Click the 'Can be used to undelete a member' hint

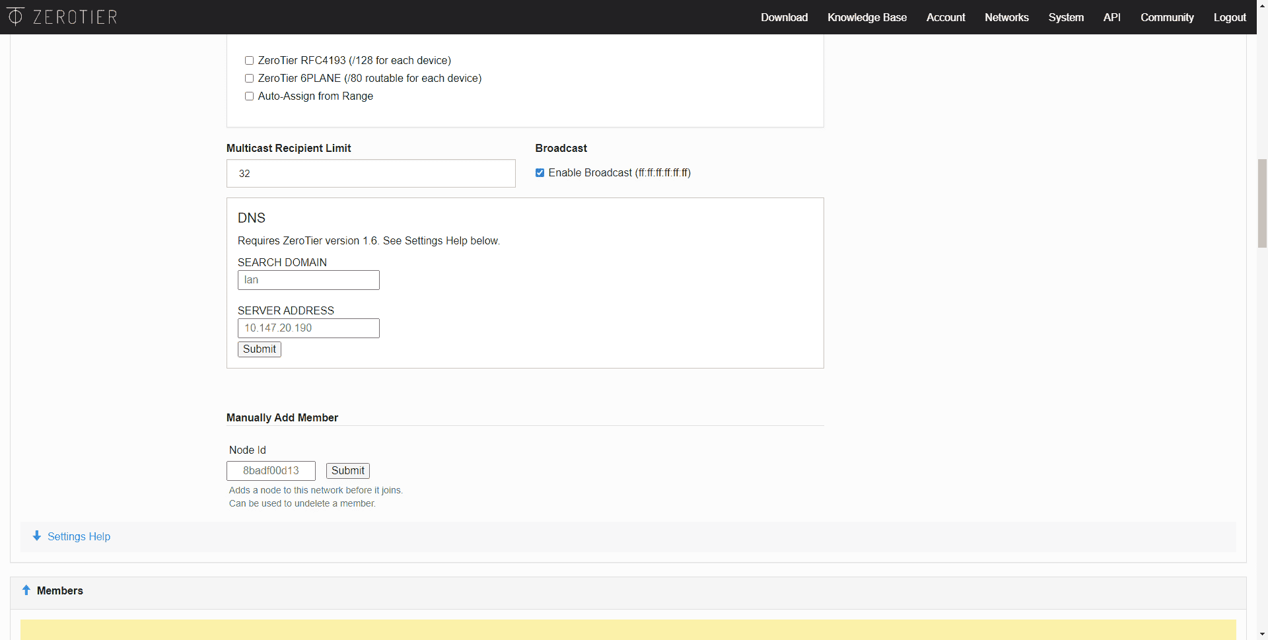click(302, 503)
